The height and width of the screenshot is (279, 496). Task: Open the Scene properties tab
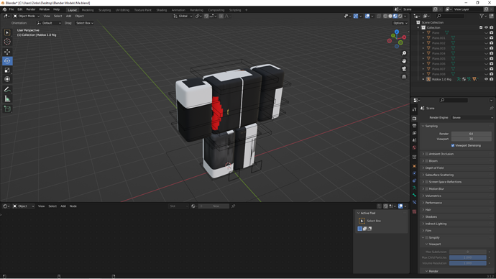coord(414,140)
